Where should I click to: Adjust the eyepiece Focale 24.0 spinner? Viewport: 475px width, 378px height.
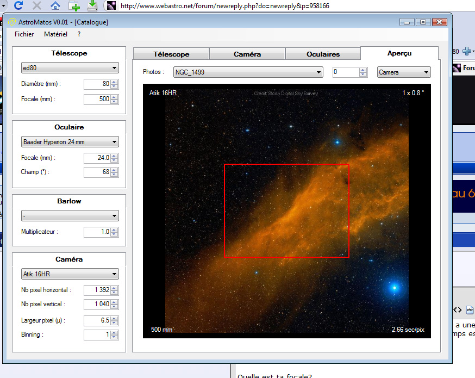point(114,158)
